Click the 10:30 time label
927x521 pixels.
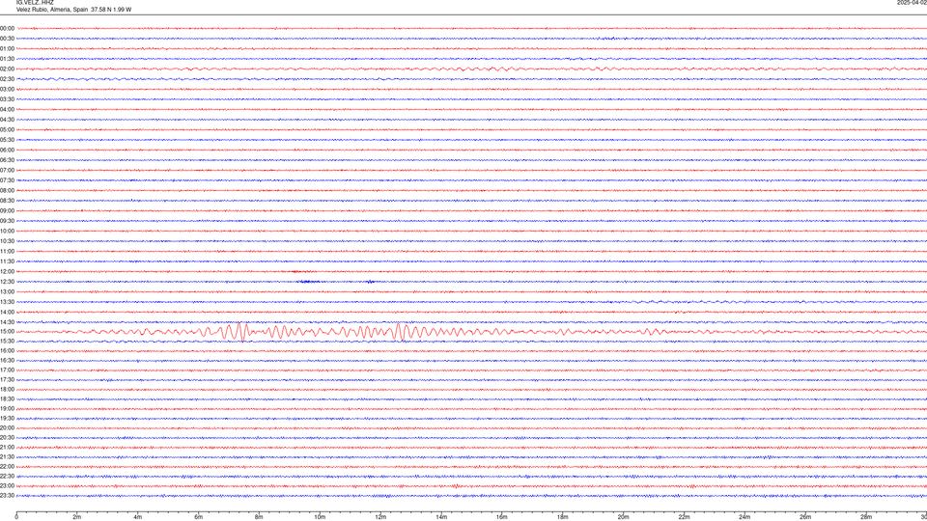point(7,241)
